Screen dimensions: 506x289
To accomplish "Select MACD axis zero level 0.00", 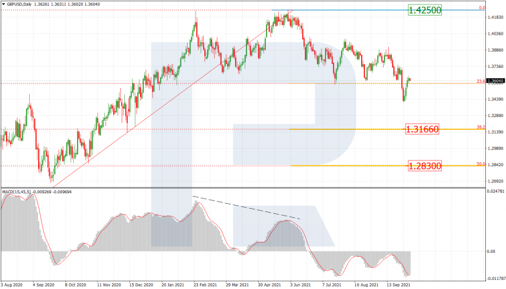I will [490, 252].
